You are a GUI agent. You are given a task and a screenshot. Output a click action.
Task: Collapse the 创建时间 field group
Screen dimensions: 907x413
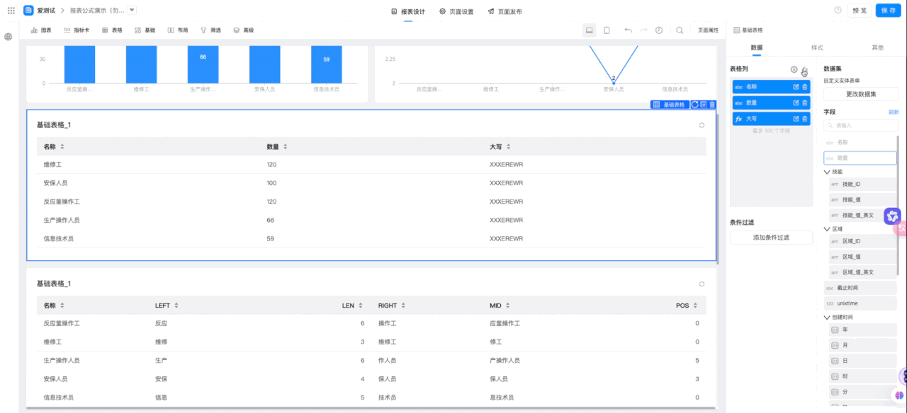point(826,318)
